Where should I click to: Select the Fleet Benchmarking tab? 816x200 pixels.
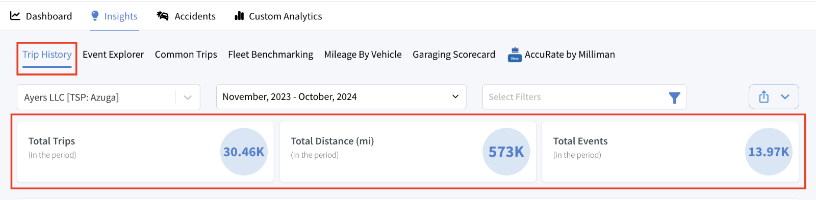[x=271, y=55]
